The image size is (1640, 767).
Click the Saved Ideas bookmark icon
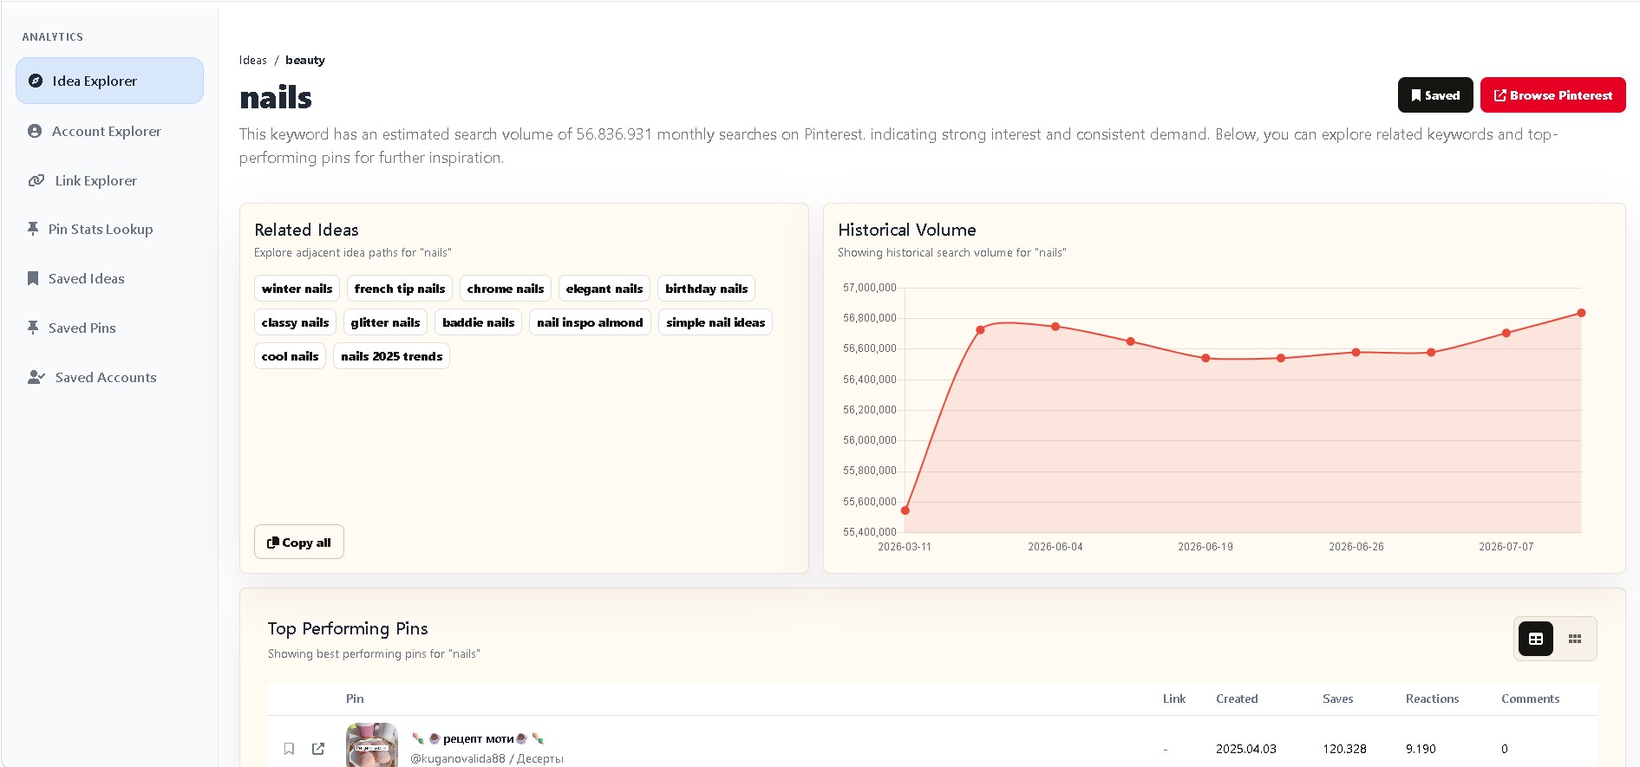coord(33,278)
